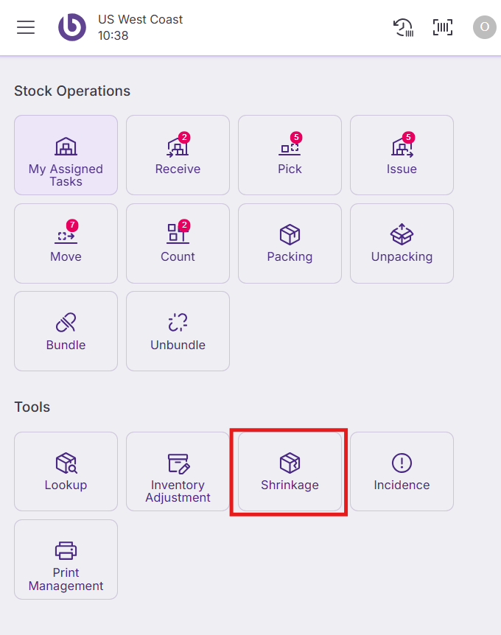Open the Unbundle tile
This screenshot has width=501, height=635.
(178, 331)
